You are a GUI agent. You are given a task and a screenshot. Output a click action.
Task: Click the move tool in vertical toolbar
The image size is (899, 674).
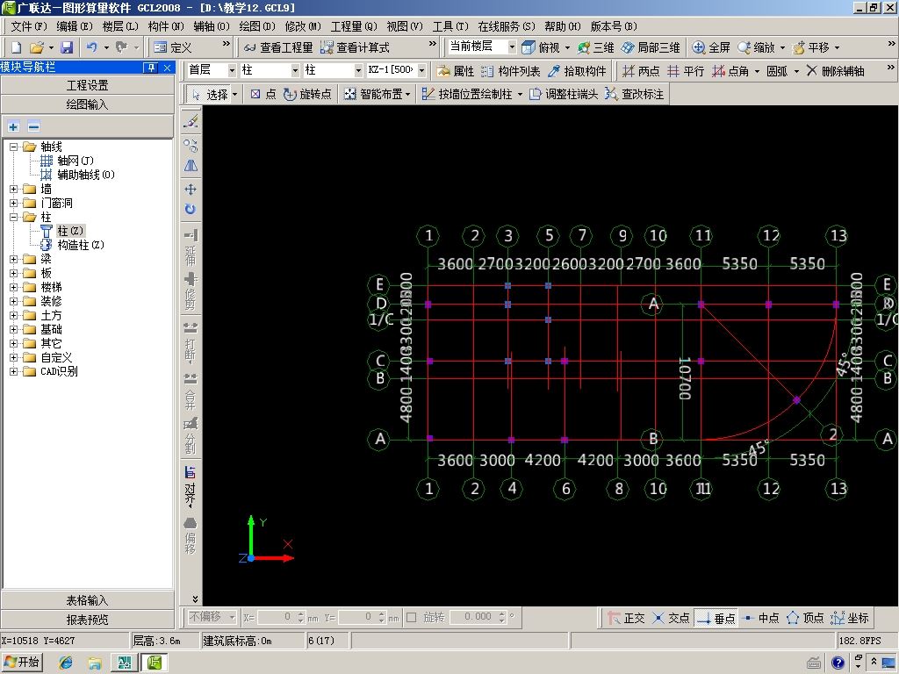tap(191, 190)
